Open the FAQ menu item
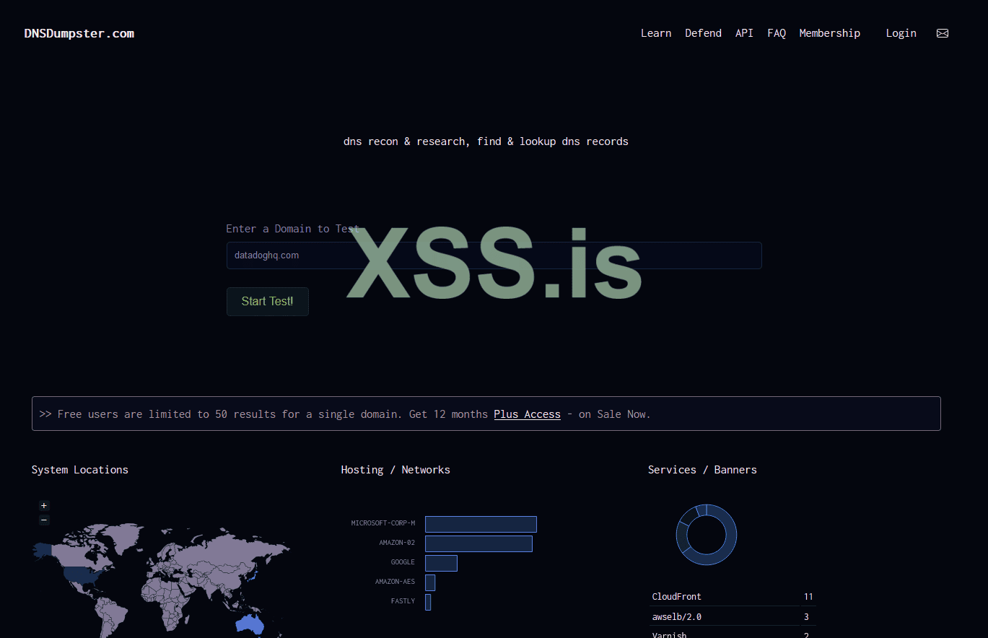This screenshot has width=988, height=638. (x=777, y=33)
